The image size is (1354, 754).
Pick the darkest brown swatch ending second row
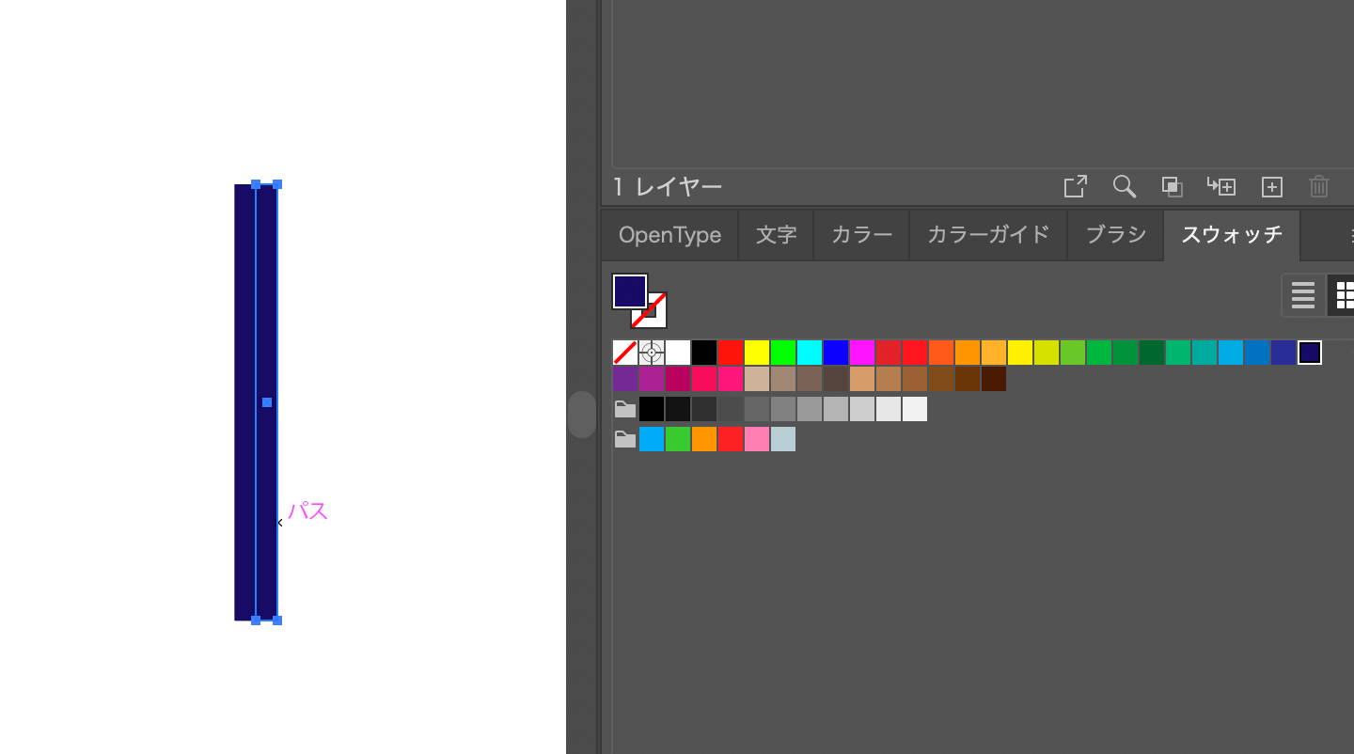pyautogui.click(x=994, y=379)
